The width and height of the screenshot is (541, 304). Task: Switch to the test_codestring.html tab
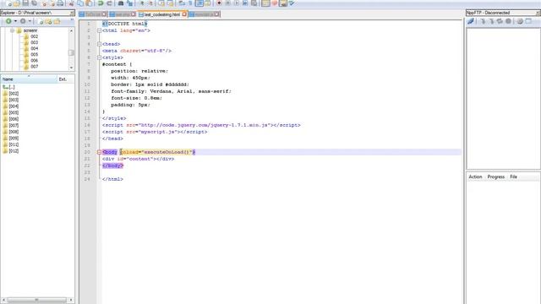[x=161, y=14]
